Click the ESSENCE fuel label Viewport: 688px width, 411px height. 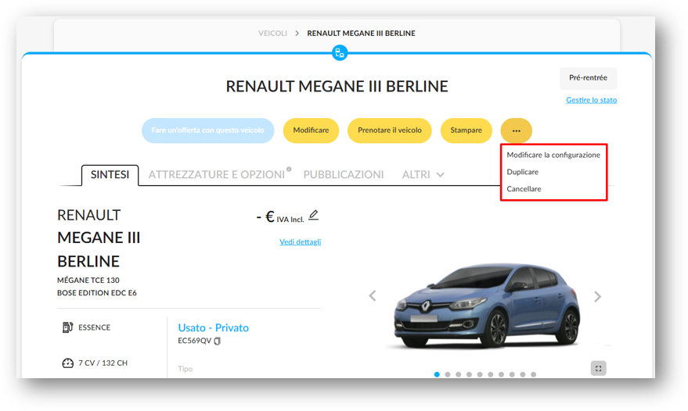pyautogui.click(x=95, y=327)
